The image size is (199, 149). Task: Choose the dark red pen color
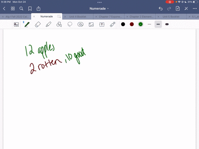[132, 24]
